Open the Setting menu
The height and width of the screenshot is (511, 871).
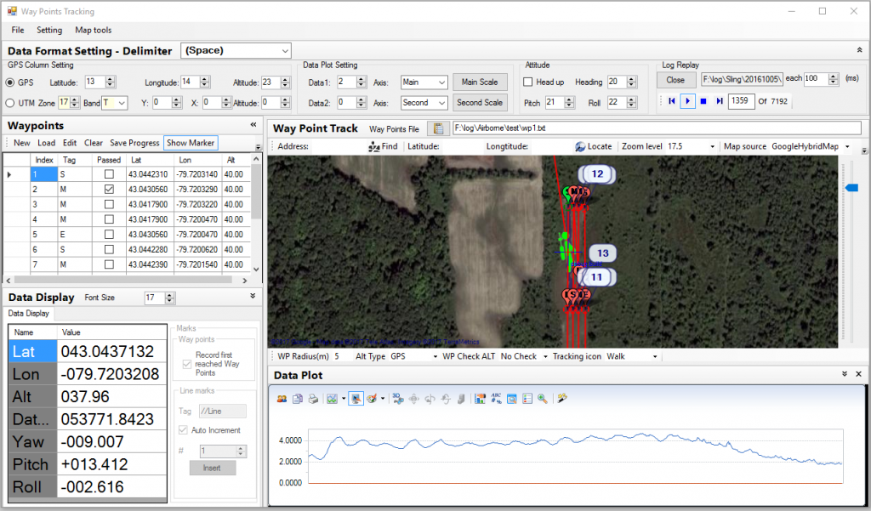click(49, 30)
